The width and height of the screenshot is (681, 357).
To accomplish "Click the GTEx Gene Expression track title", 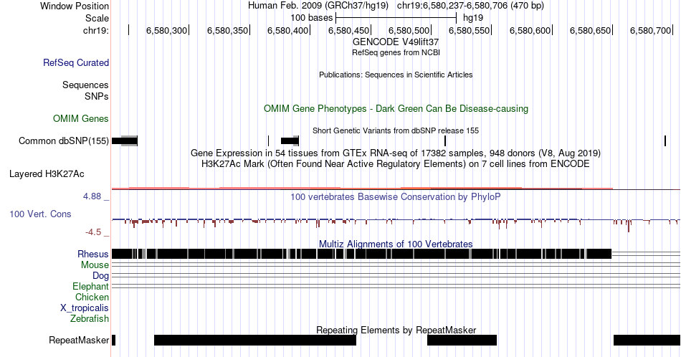I will pos(396,153).
